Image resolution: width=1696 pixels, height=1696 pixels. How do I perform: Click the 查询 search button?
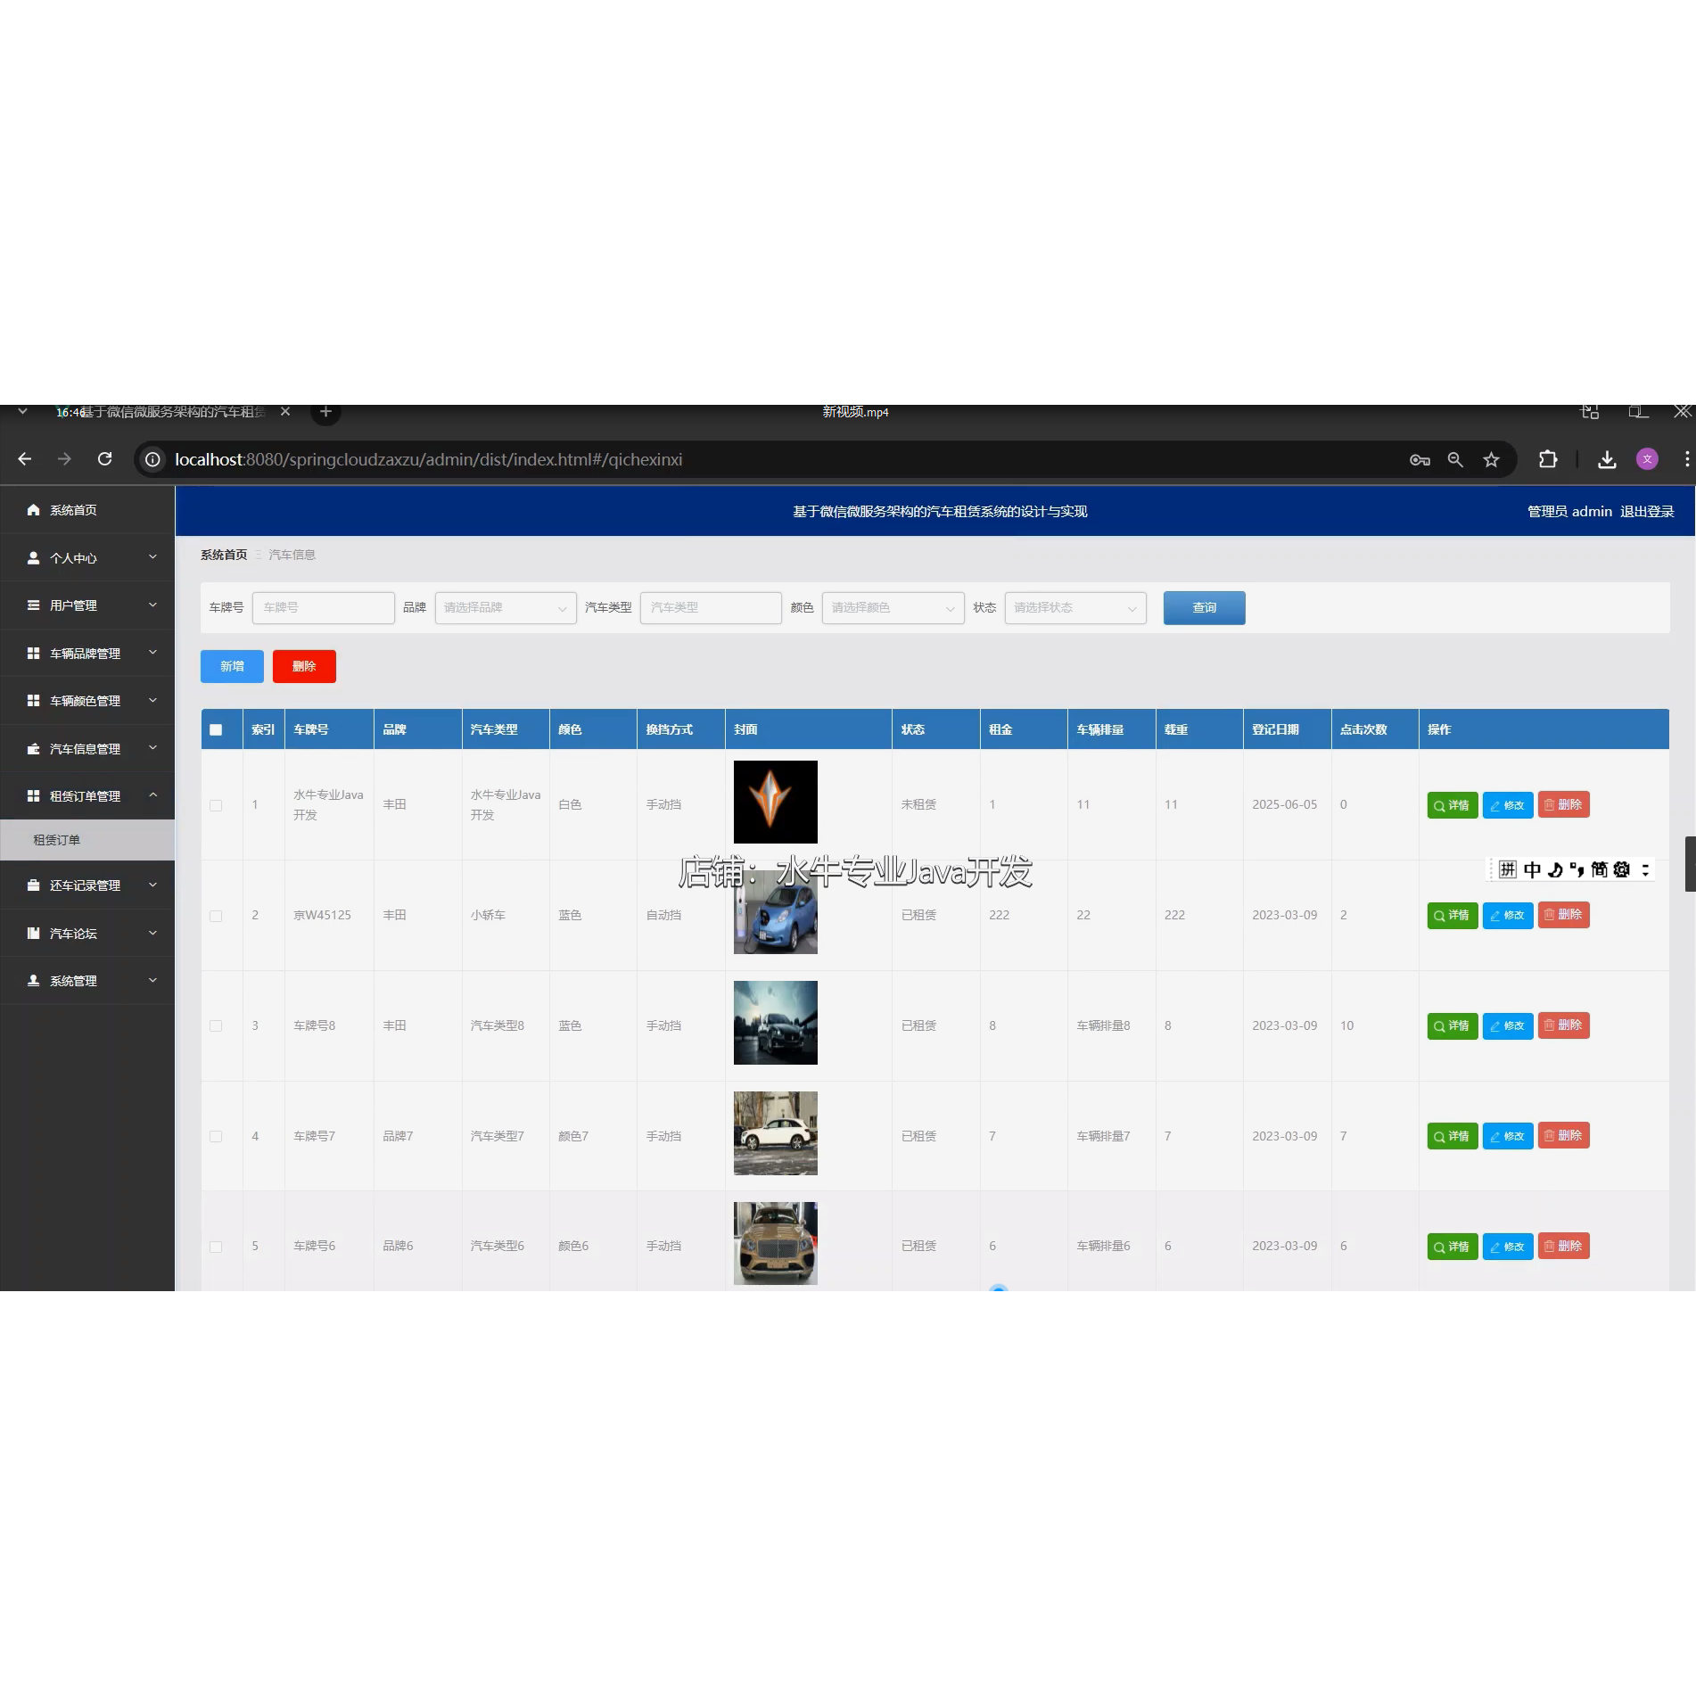[x=1204, y=608]
